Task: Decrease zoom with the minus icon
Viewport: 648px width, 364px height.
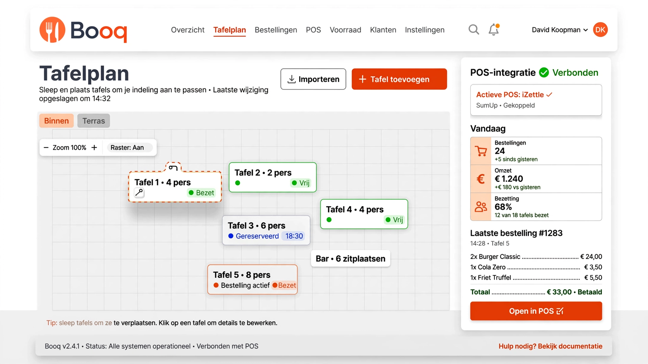Action: tap(46, 148)
